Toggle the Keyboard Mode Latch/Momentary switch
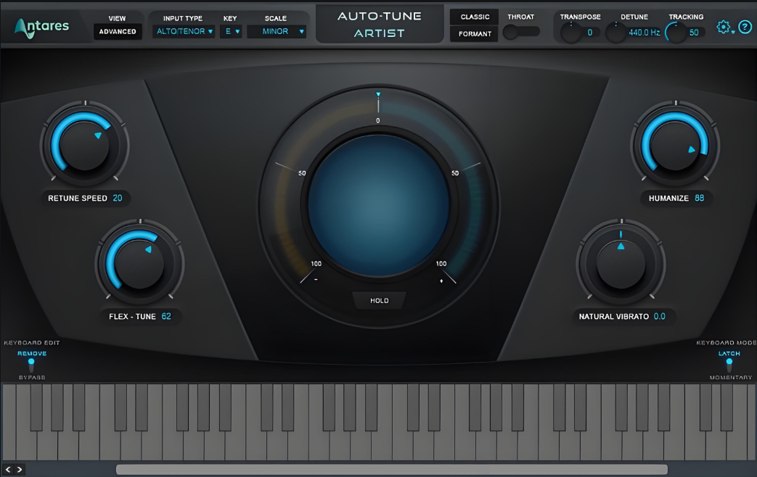Image resolution: width=757 pixels, height=477 pixels. point(729,365)
